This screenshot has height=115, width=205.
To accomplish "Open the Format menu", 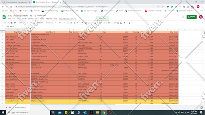I will (x=31, y=19).
